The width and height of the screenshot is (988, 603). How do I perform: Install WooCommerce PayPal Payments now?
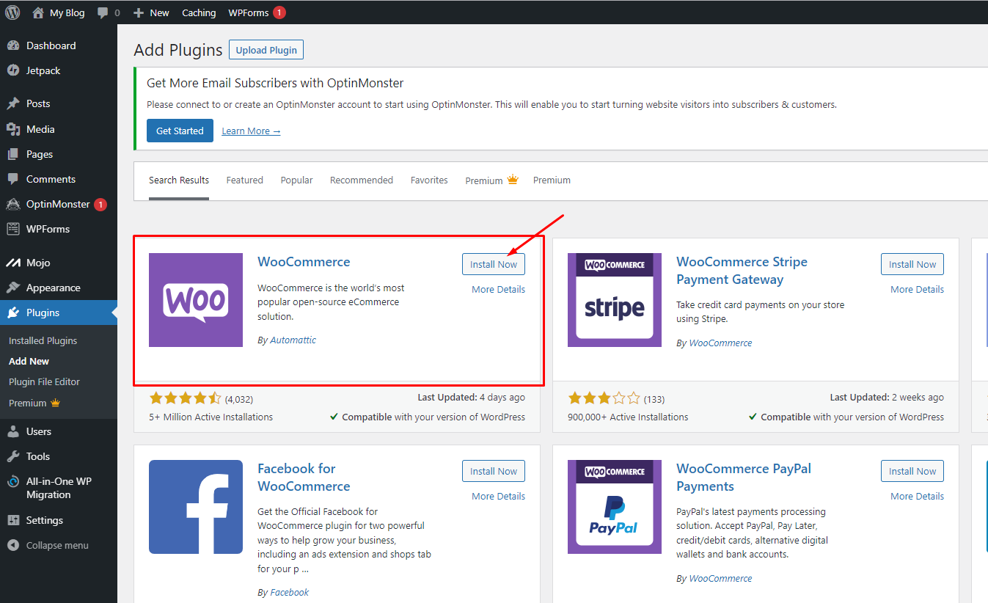tap(912, 471)
